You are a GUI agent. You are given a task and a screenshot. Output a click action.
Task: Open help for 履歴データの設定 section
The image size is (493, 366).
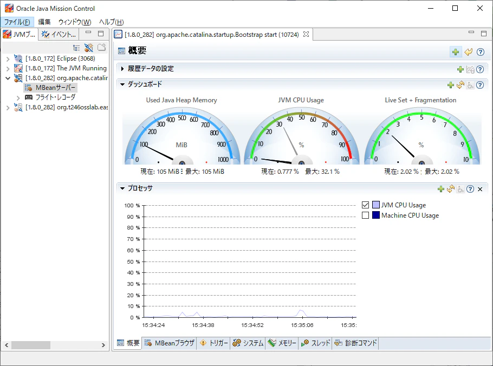tap(480, 69)
